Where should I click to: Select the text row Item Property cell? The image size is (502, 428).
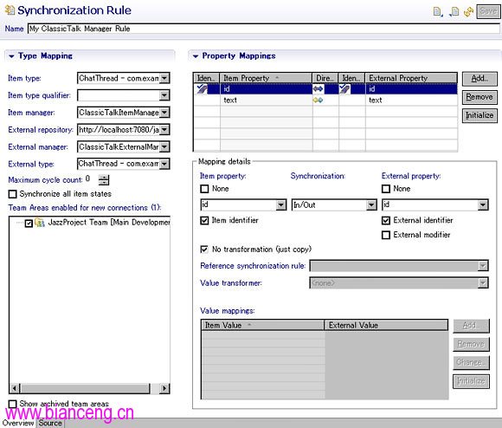(x=266, y=100)
